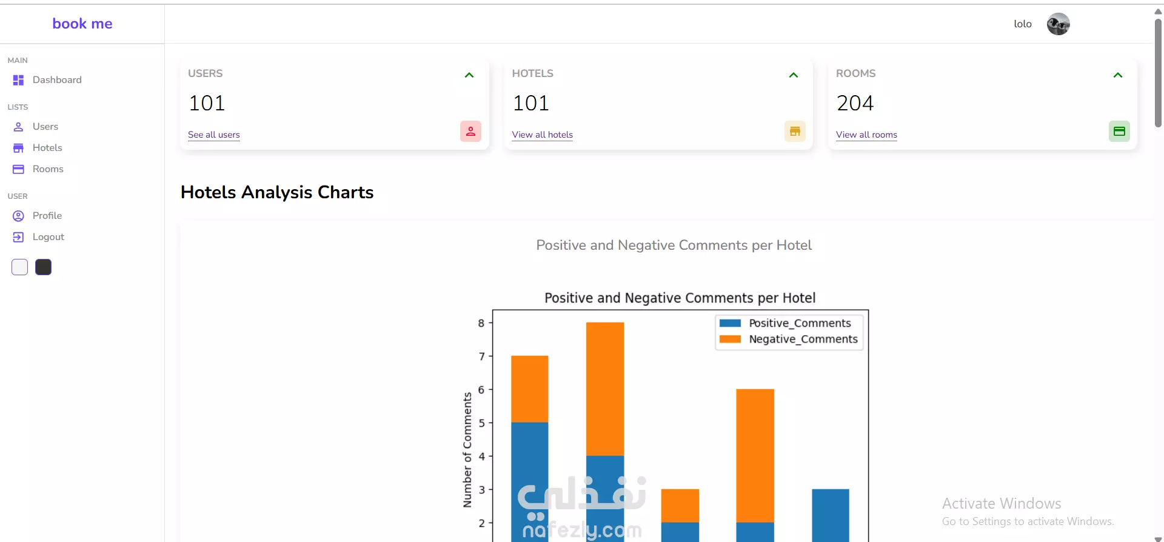
Task: Click the Number of Comments axis label
Action: [467, 450]
